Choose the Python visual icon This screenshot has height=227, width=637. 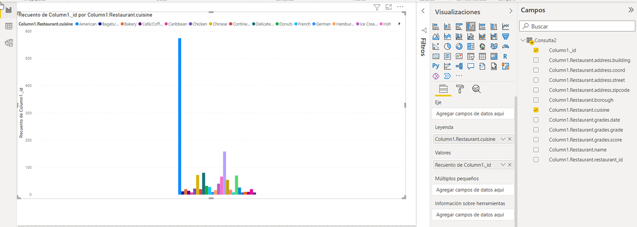pos(436,66)
